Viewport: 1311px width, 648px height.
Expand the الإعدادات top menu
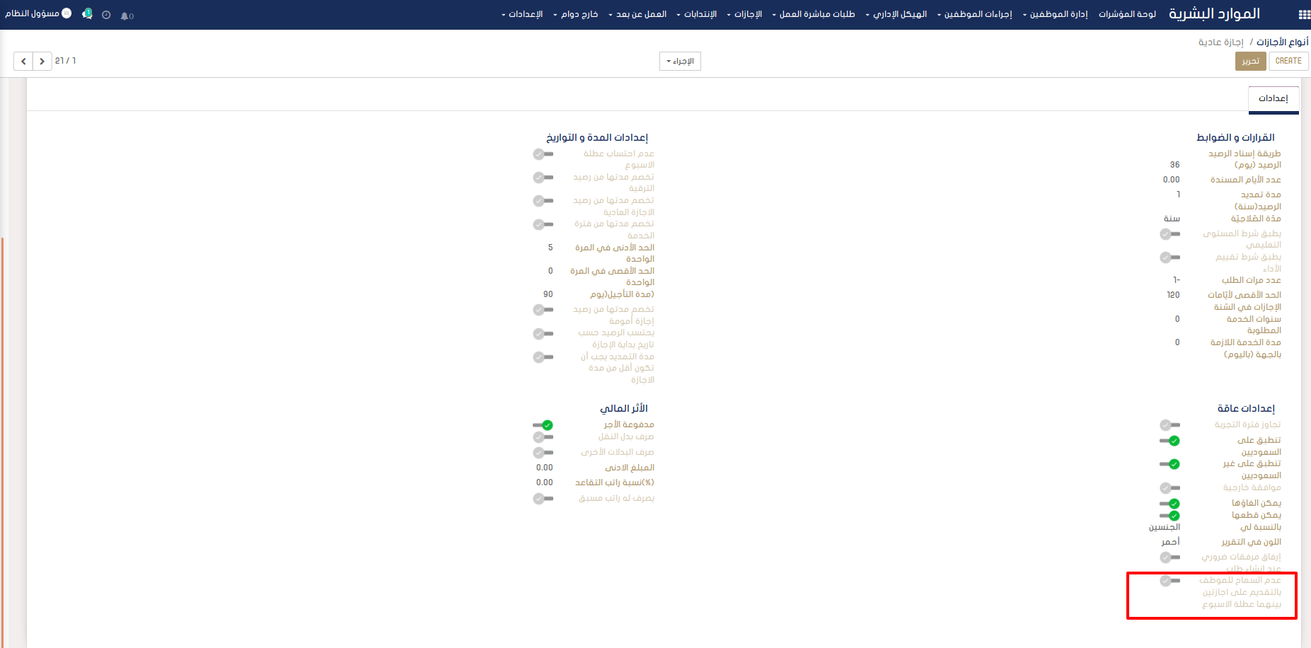(x=522, y=14)
